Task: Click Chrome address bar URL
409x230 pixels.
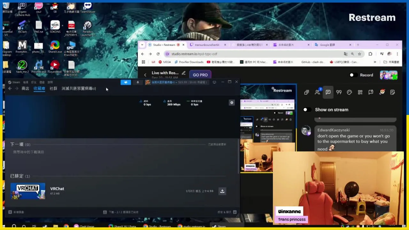Action: [194, 54]
